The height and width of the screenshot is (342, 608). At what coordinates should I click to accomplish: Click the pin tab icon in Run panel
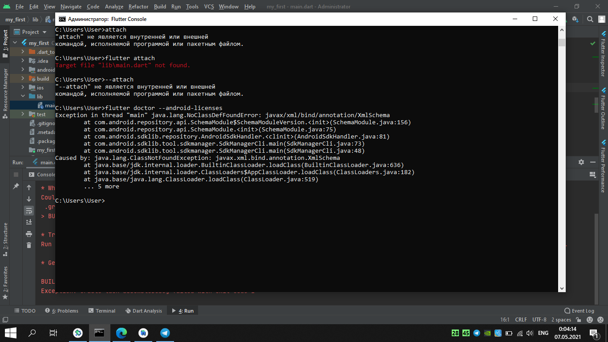16,186
